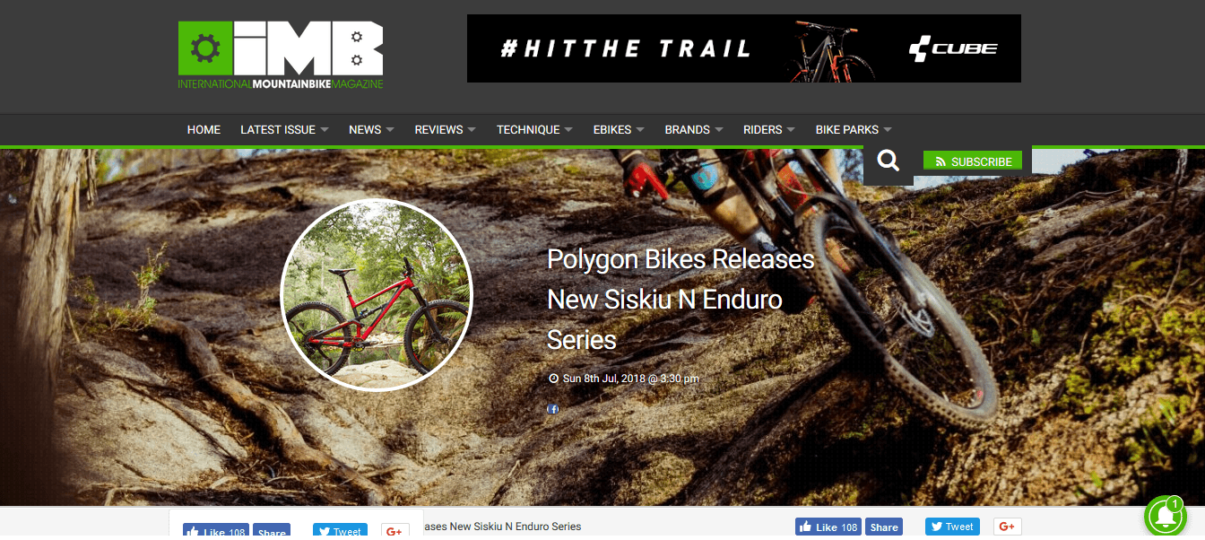The width and height of the screenshot is (1205, 540).
Task: Open the Ebikes menu item
Action: point(619,130)
